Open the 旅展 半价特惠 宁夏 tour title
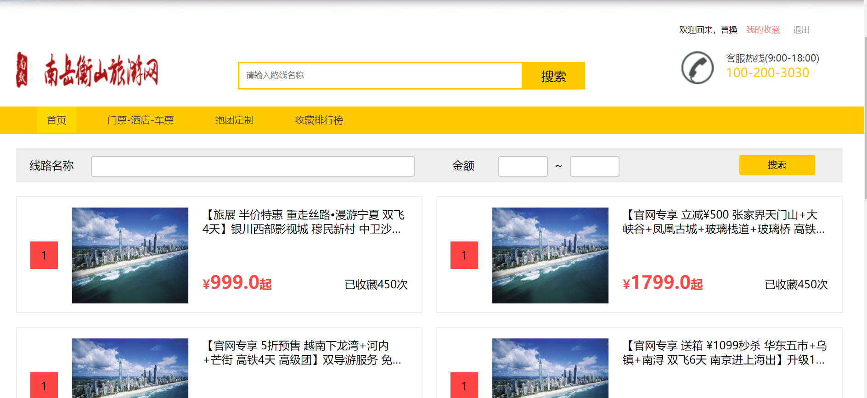Screen dimensions: 867x398 [x=304, y=222]
